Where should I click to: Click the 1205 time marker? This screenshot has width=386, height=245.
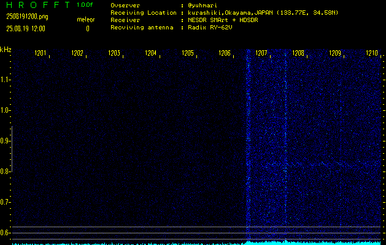(188, 53)
